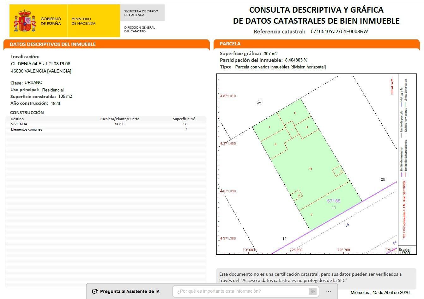The image size is (424, 299).
Task: Focus the assistant question input field
Action: [242, 291]
